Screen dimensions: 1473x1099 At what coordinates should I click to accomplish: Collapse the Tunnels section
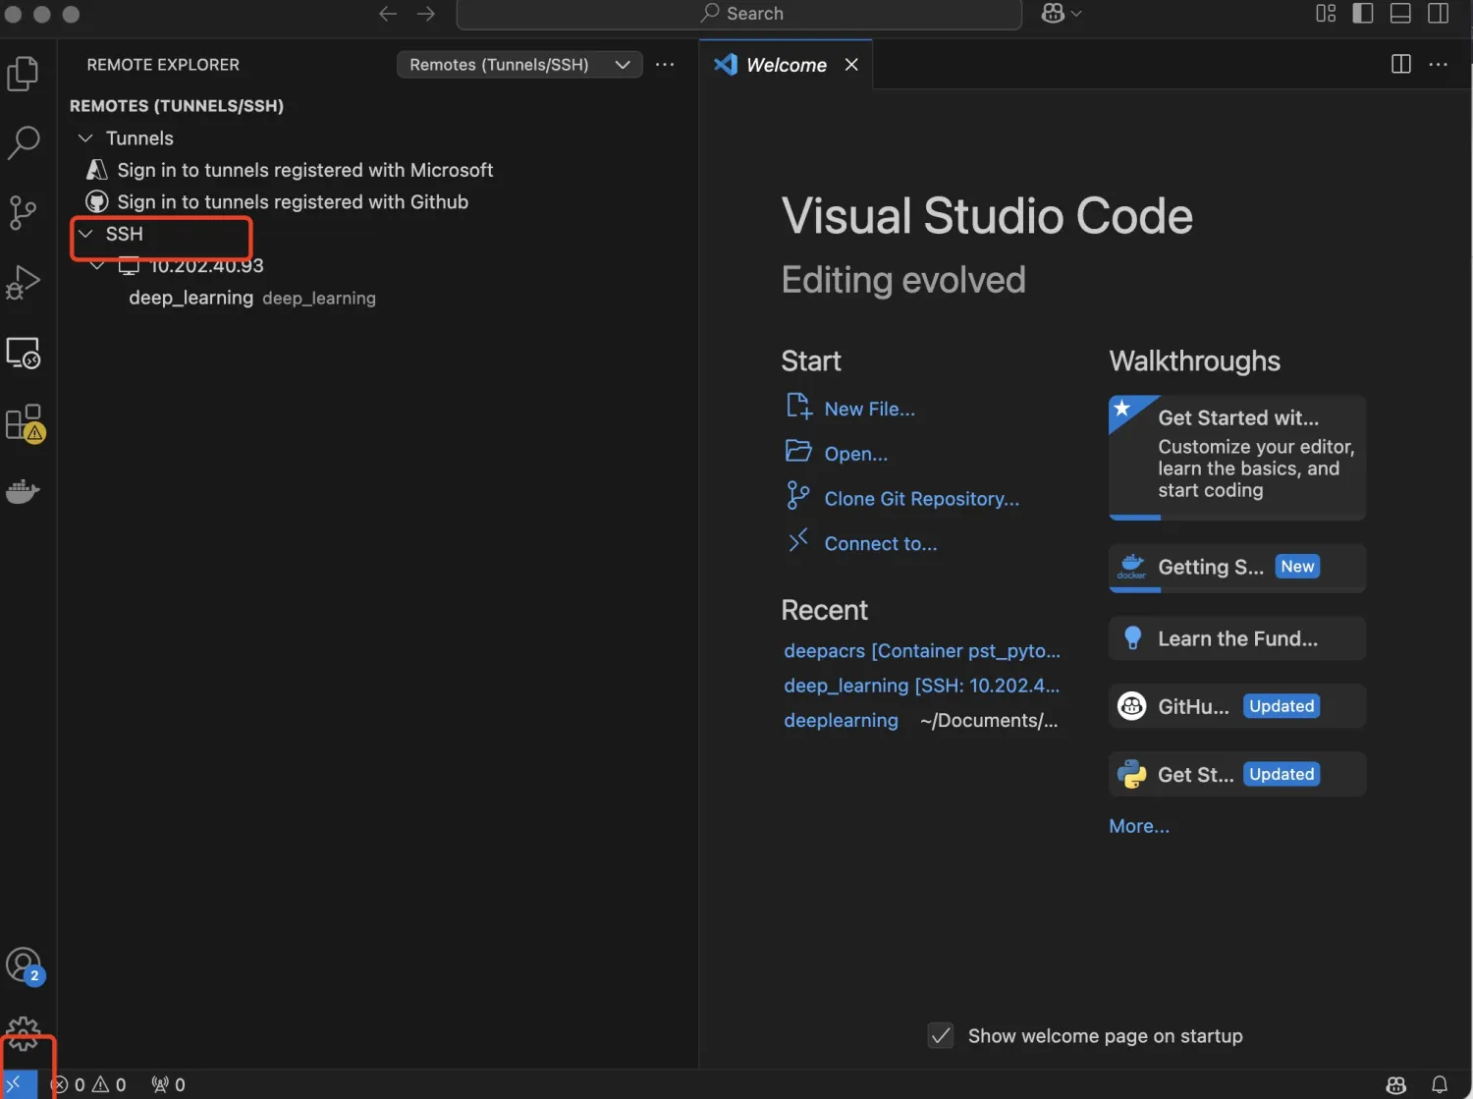[x=85, y=137]
